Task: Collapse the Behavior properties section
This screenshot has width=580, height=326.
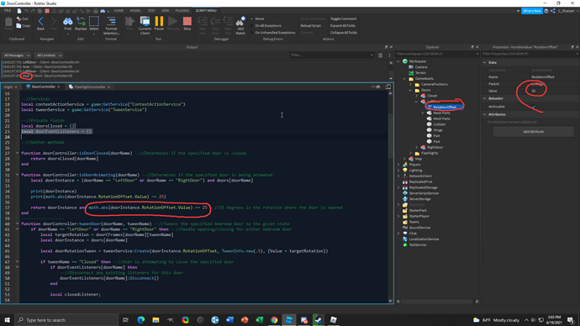Action: pos(485,98)
